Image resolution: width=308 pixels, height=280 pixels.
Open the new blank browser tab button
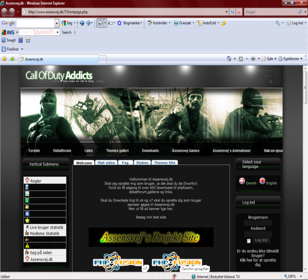(102, 59)
